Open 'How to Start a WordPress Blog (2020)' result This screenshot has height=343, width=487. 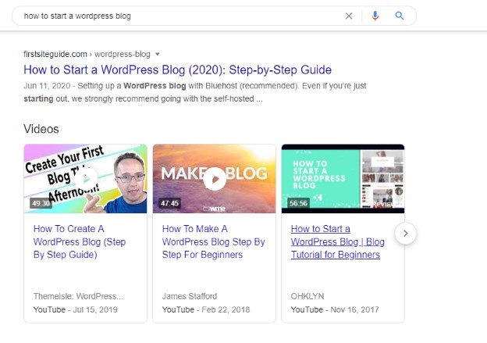[177, 70]
